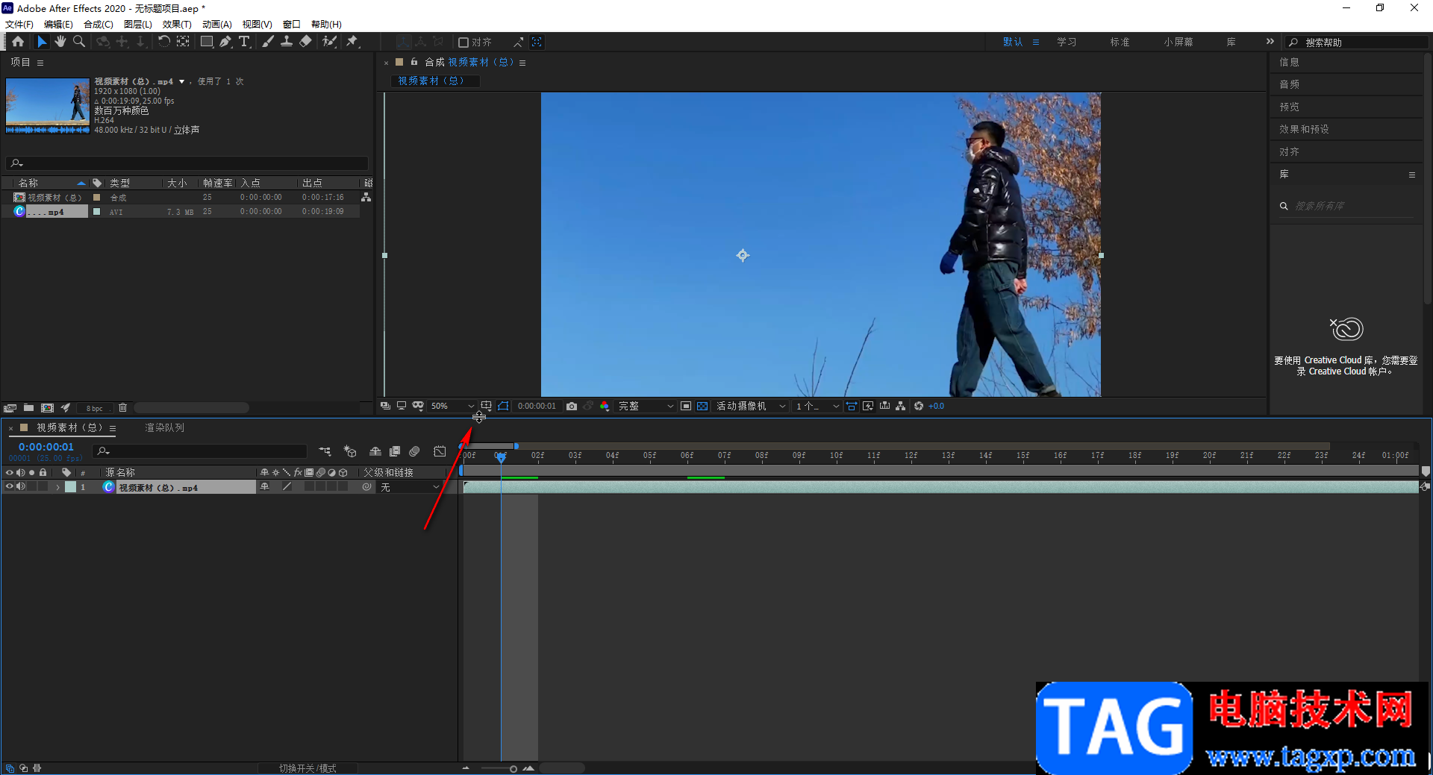Select the Pen tool
Screen dimensions: 1433x775
tap(225, 42)
